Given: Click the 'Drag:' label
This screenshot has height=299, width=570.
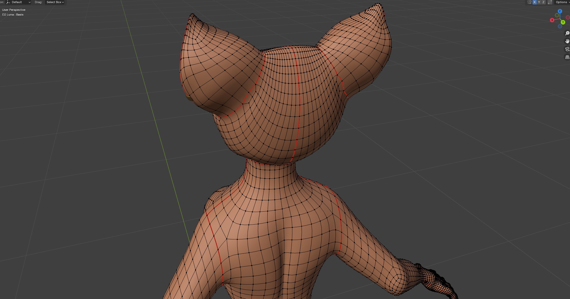Looking at the screenshot, I should (38, 2).
